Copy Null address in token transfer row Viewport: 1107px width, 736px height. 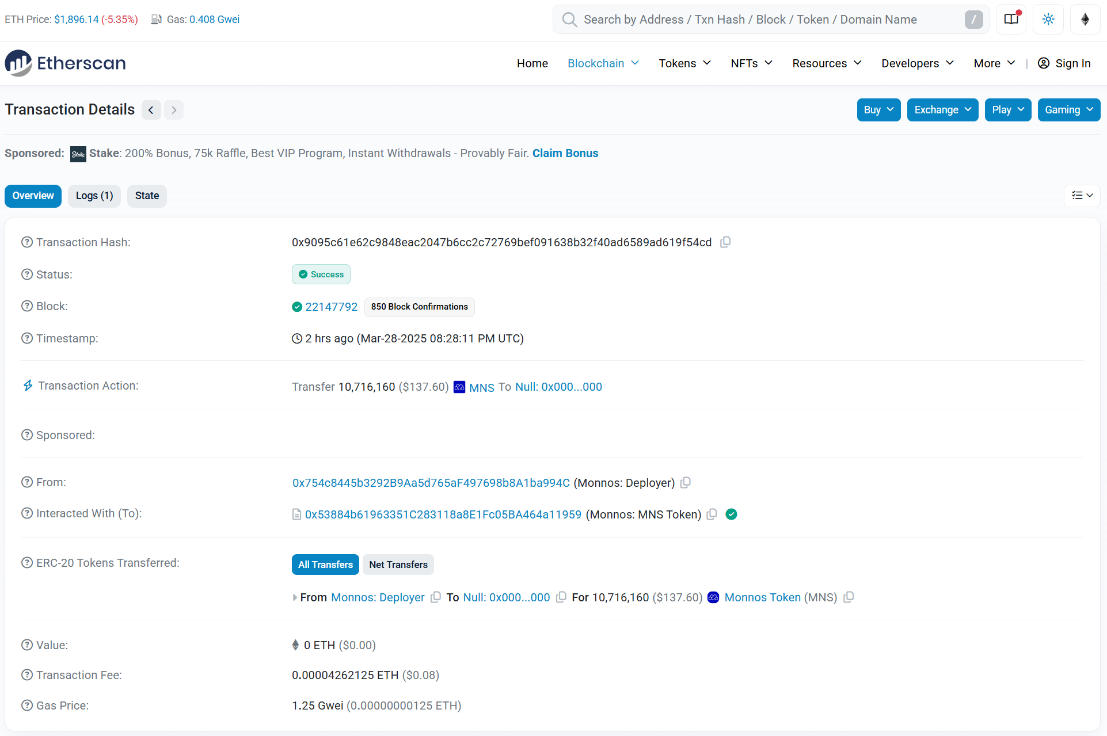coord(561,597)
